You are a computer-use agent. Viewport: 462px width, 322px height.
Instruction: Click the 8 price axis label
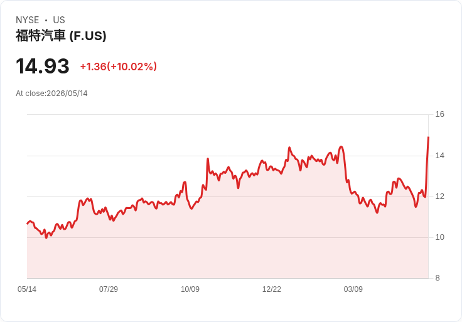tap(438, 278)
